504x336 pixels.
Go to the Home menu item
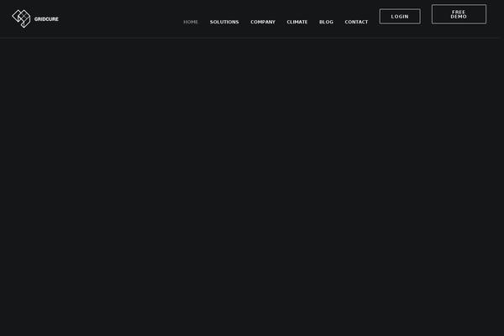[191, 22]
